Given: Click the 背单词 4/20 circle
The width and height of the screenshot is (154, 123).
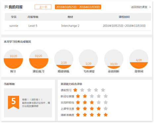Looking at the screenshot, I should coord(139,59).
